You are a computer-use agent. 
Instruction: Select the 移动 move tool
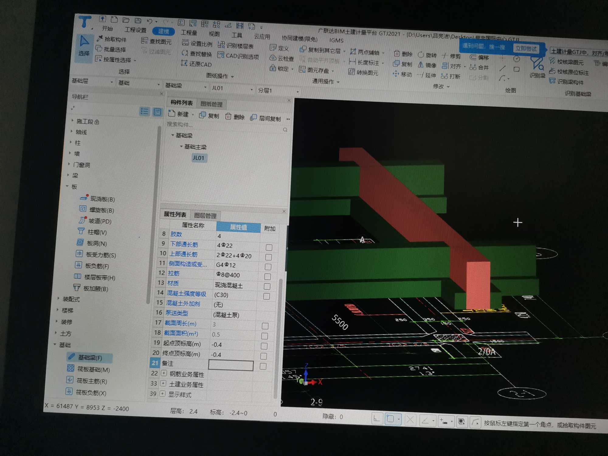[x=402, y=74]
